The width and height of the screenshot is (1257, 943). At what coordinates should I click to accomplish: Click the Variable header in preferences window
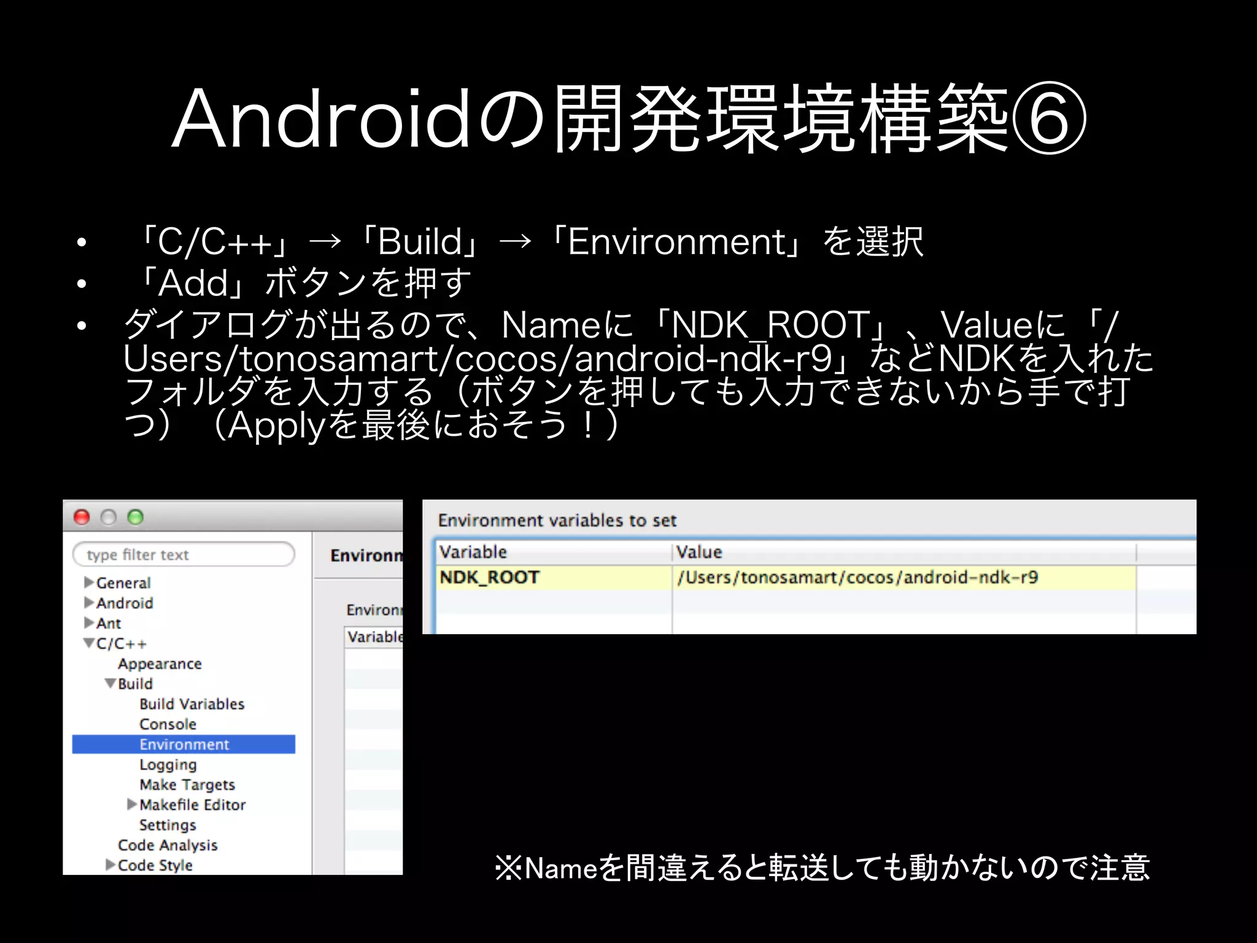[x=374, y=637]
